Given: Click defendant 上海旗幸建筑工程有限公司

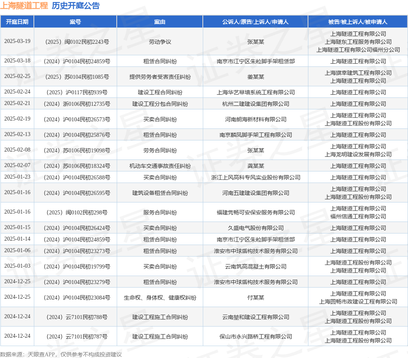Looking at the screenshot, I should click(358, 73).
